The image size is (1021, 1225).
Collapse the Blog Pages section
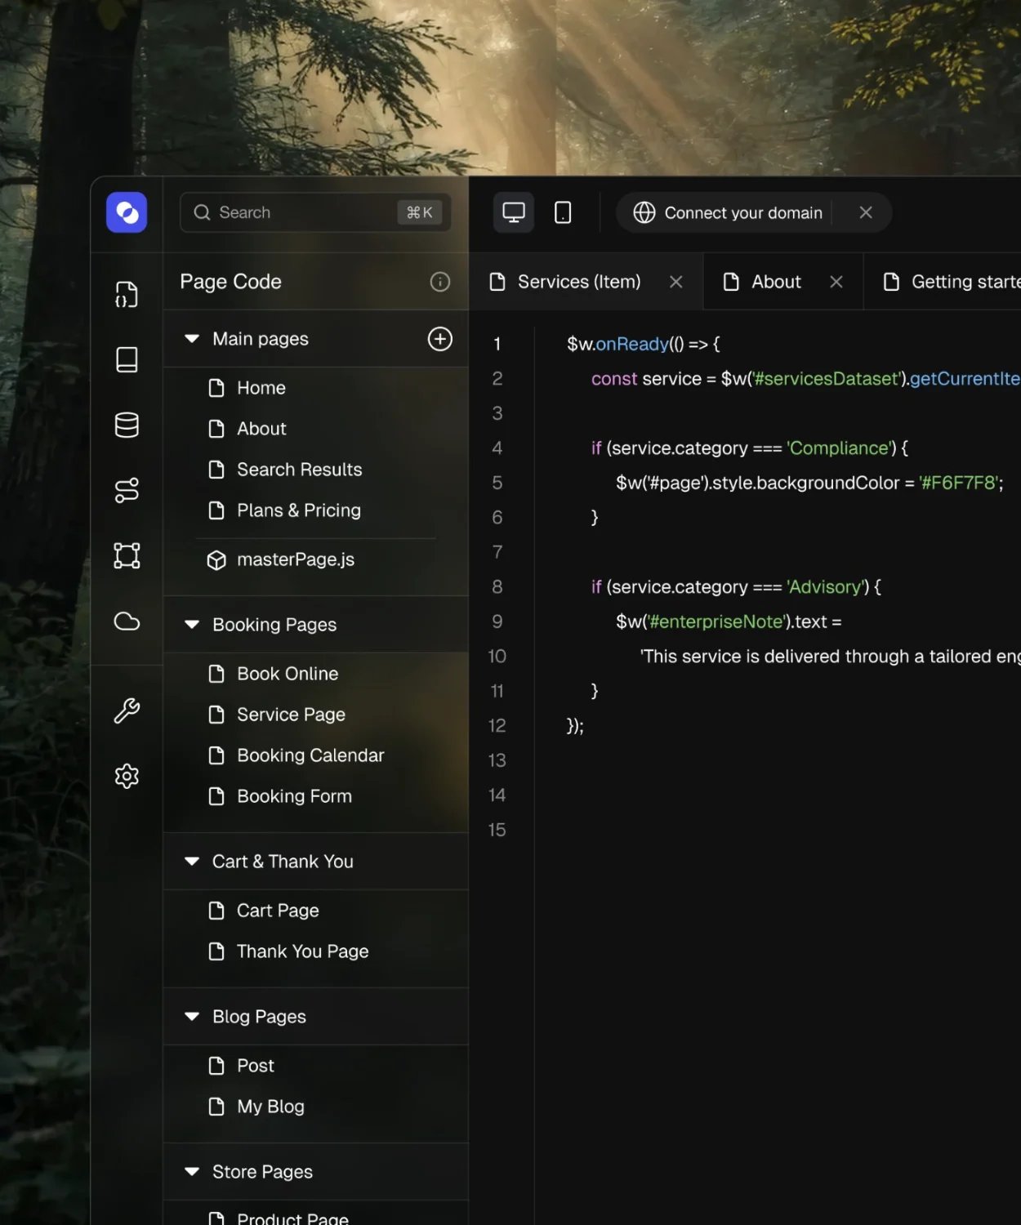pos(192,1016)
